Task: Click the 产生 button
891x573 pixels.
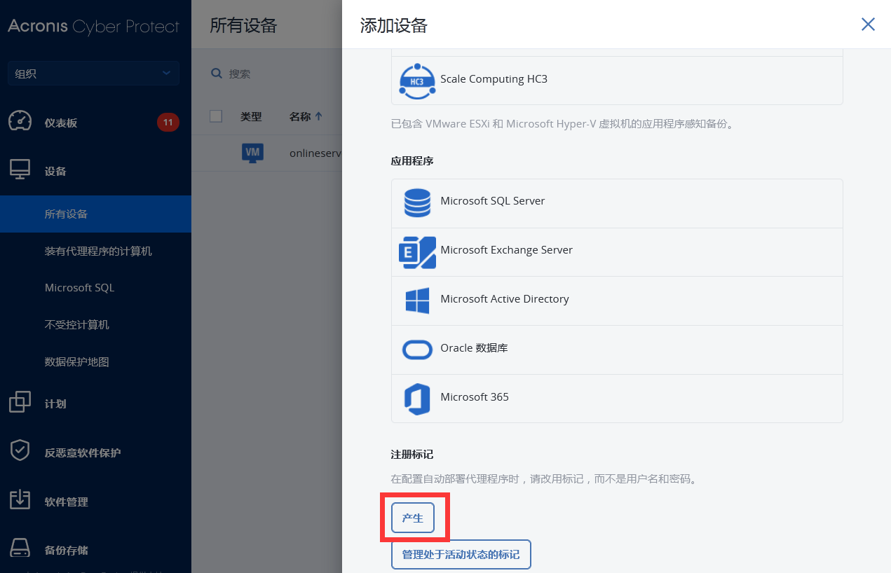Action: click(x=413, y=518)
